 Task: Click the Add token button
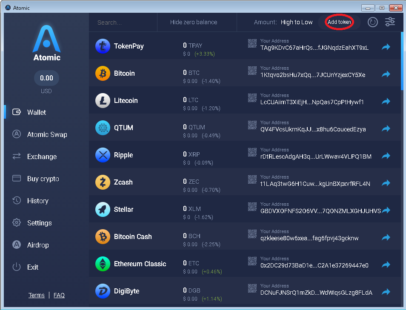(x=339, y=22)
